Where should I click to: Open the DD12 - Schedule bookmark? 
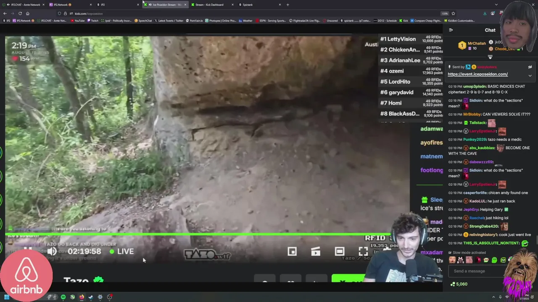click(x=385, y=21)
